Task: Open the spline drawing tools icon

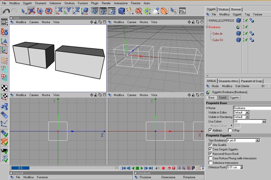Action: click(x=130, y=11)
